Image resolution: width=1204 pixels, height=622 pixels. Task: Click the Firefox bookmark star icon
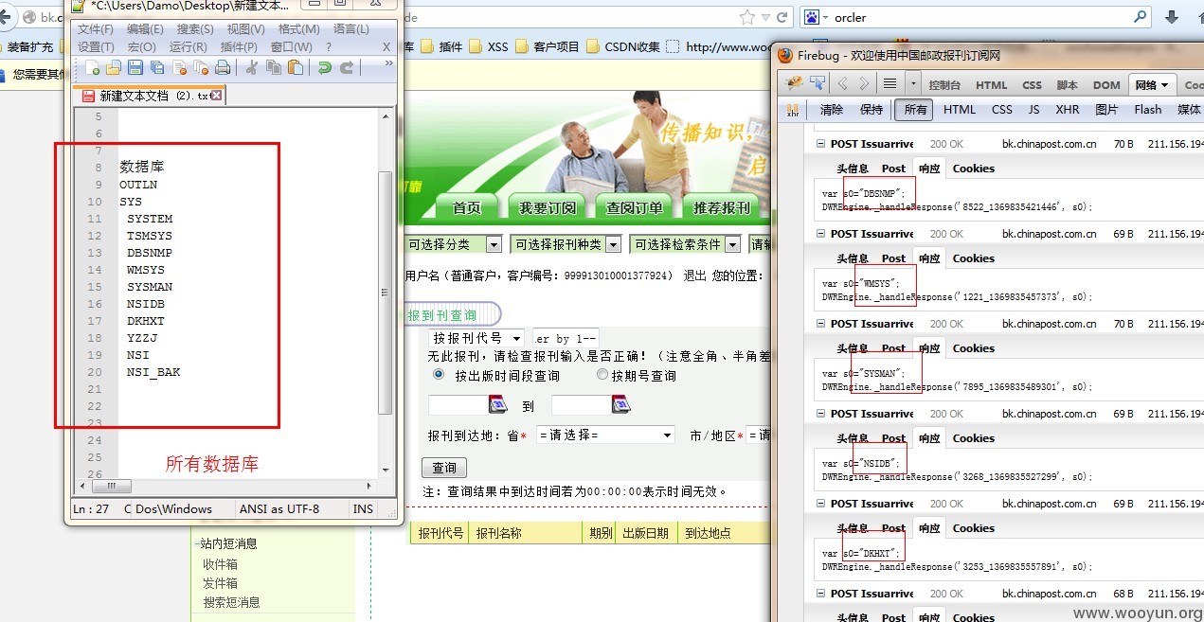pyautogui.click(x=747, y=17)
